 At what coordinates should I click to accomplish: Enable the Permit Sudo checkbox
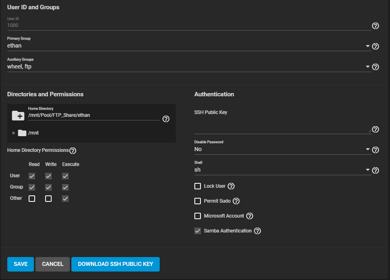point(198,201)
